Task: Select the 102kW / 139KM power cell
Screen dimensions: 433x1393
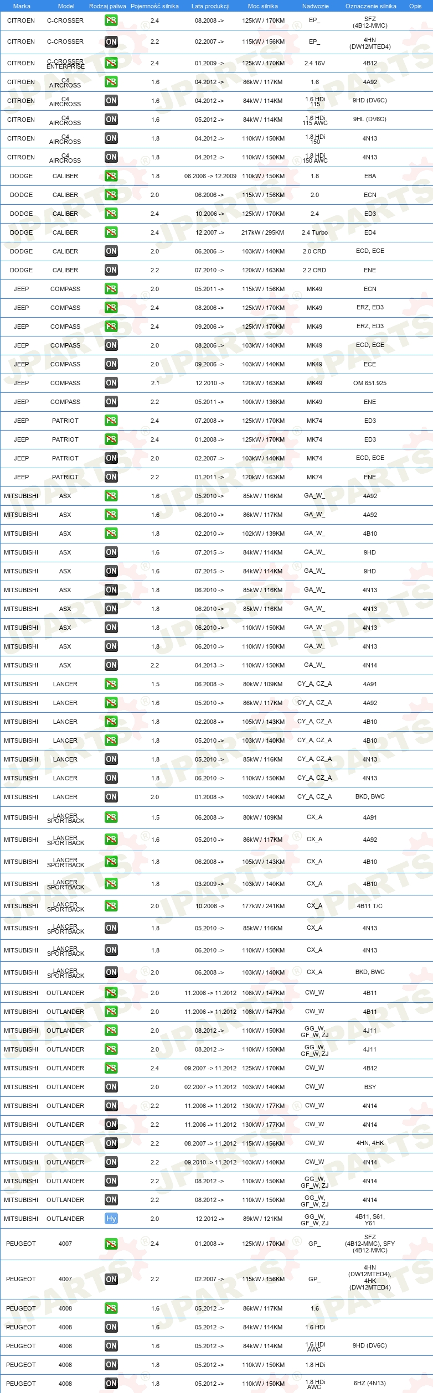Action: pyautogui.click(x=263, y=534)
